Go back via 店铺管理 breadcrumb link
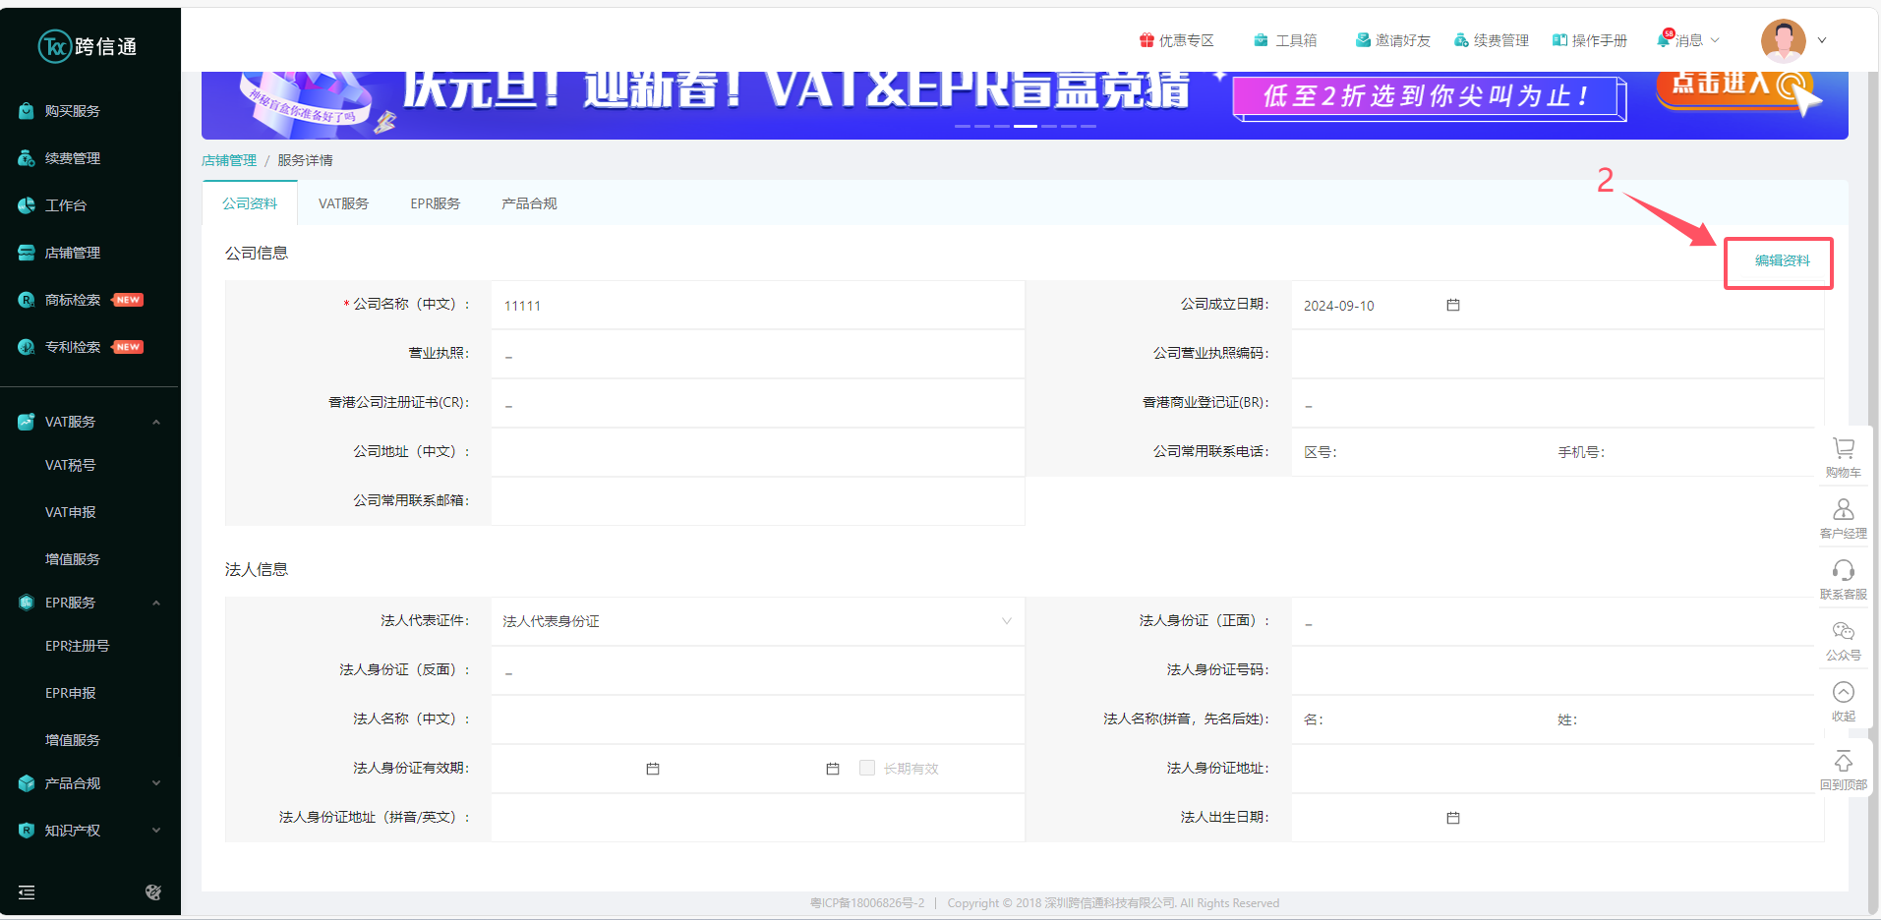The width and height of the screenshot is (1881, 920). click(x=228, y=159)
